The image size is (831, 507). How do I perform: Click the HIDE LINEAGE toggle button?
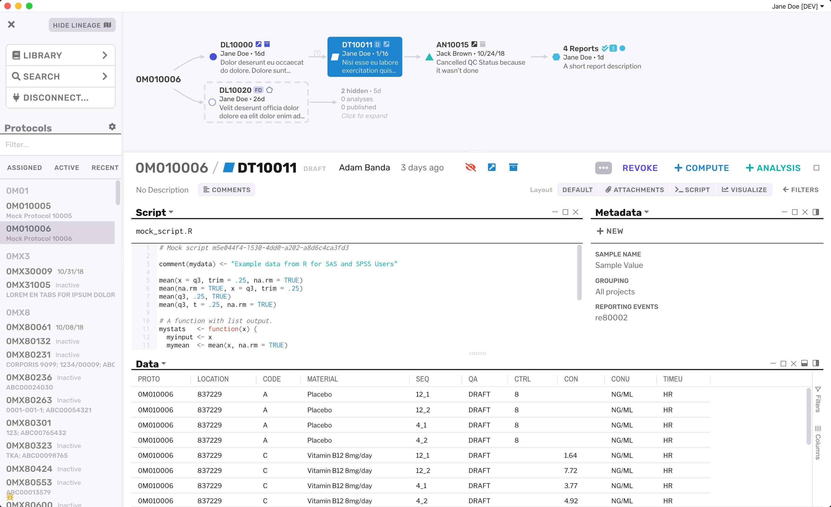82,25
